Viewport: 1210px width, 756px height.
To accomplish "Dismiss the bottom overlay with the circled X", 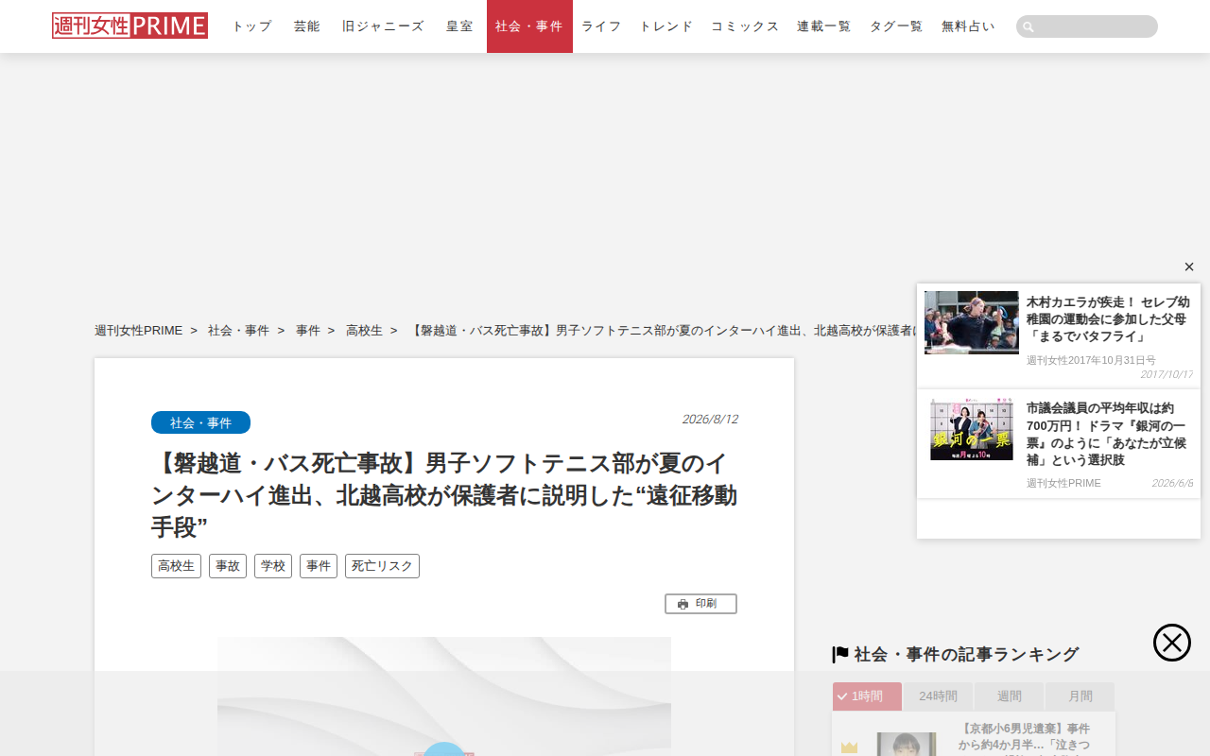I will (x=1172, y=643).
